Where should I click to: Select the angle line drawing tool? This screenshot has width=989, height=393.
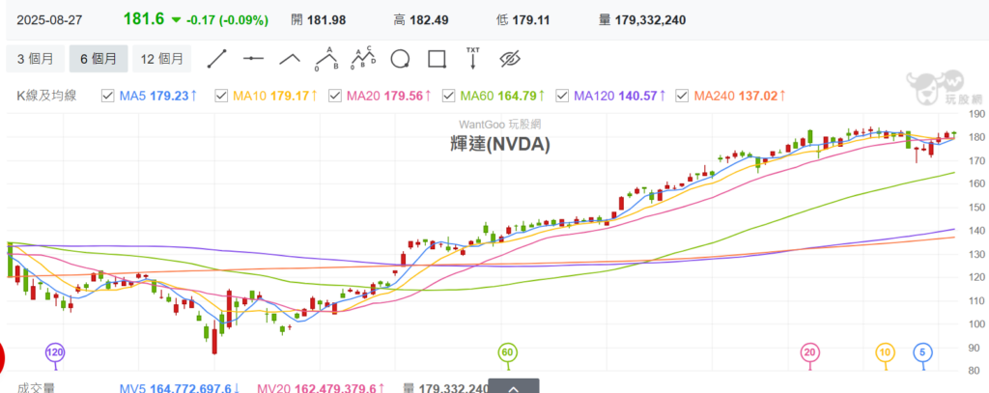[x=290, y=59]
